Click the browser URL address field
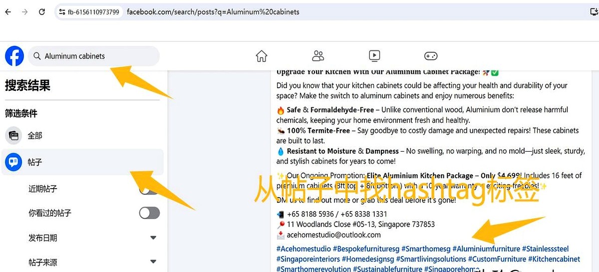This screenshot has width=599, height=272. 319,11
